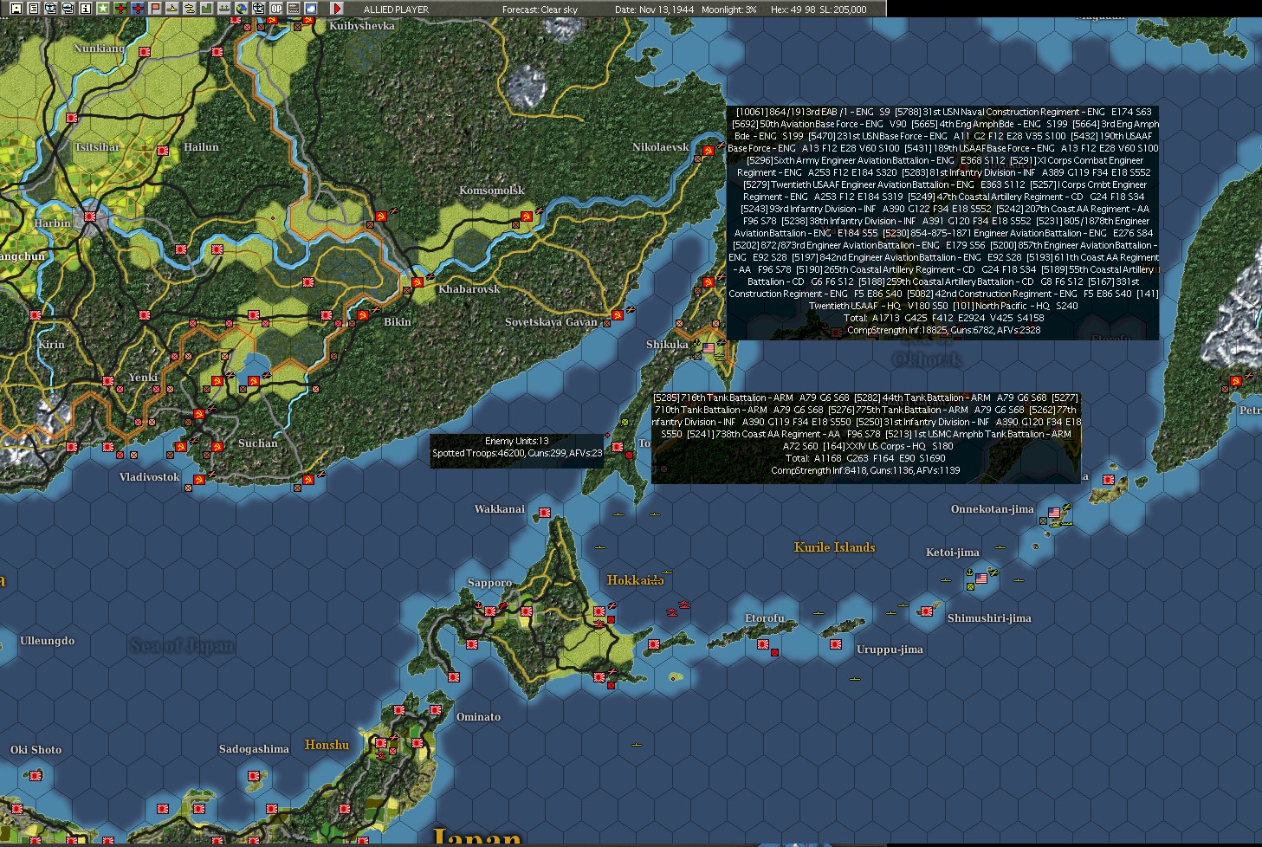Click the green terrain block toolbar icon
The height and width of the screenshot is (847, 1262).
point(207,9)
